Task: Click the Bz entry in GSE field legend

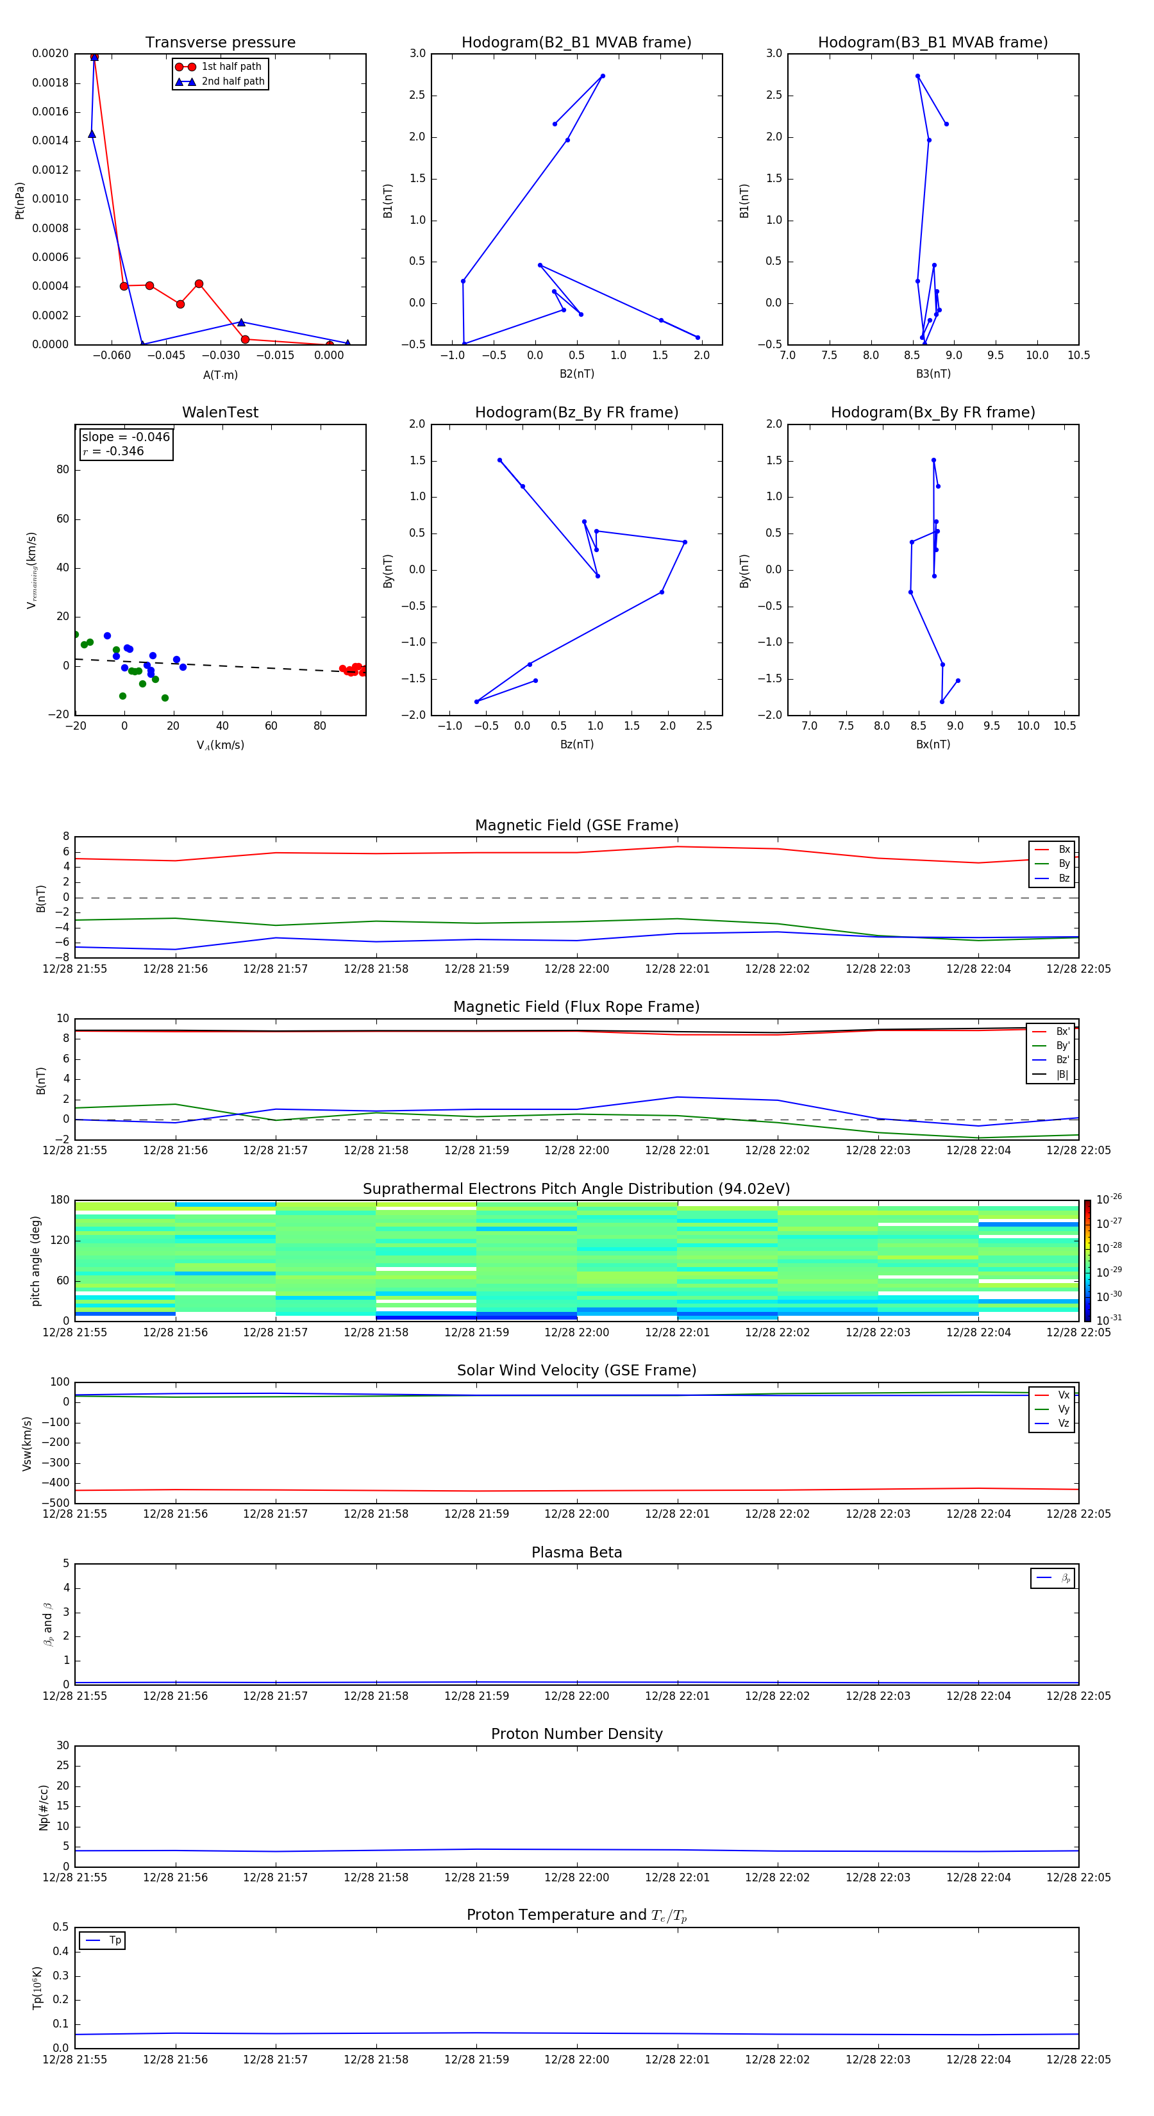Action: pos(1052,878)
